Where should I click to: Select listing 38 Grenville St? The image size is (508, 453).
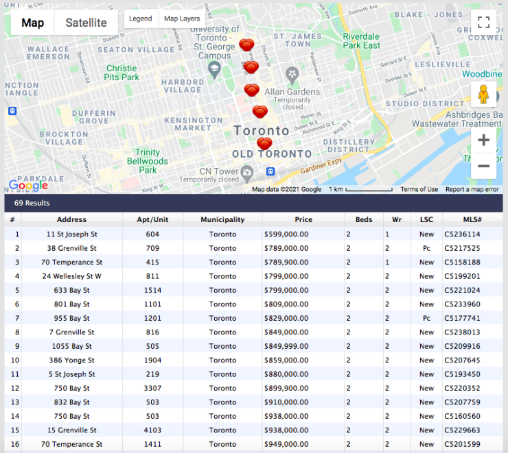click(254, 248)
